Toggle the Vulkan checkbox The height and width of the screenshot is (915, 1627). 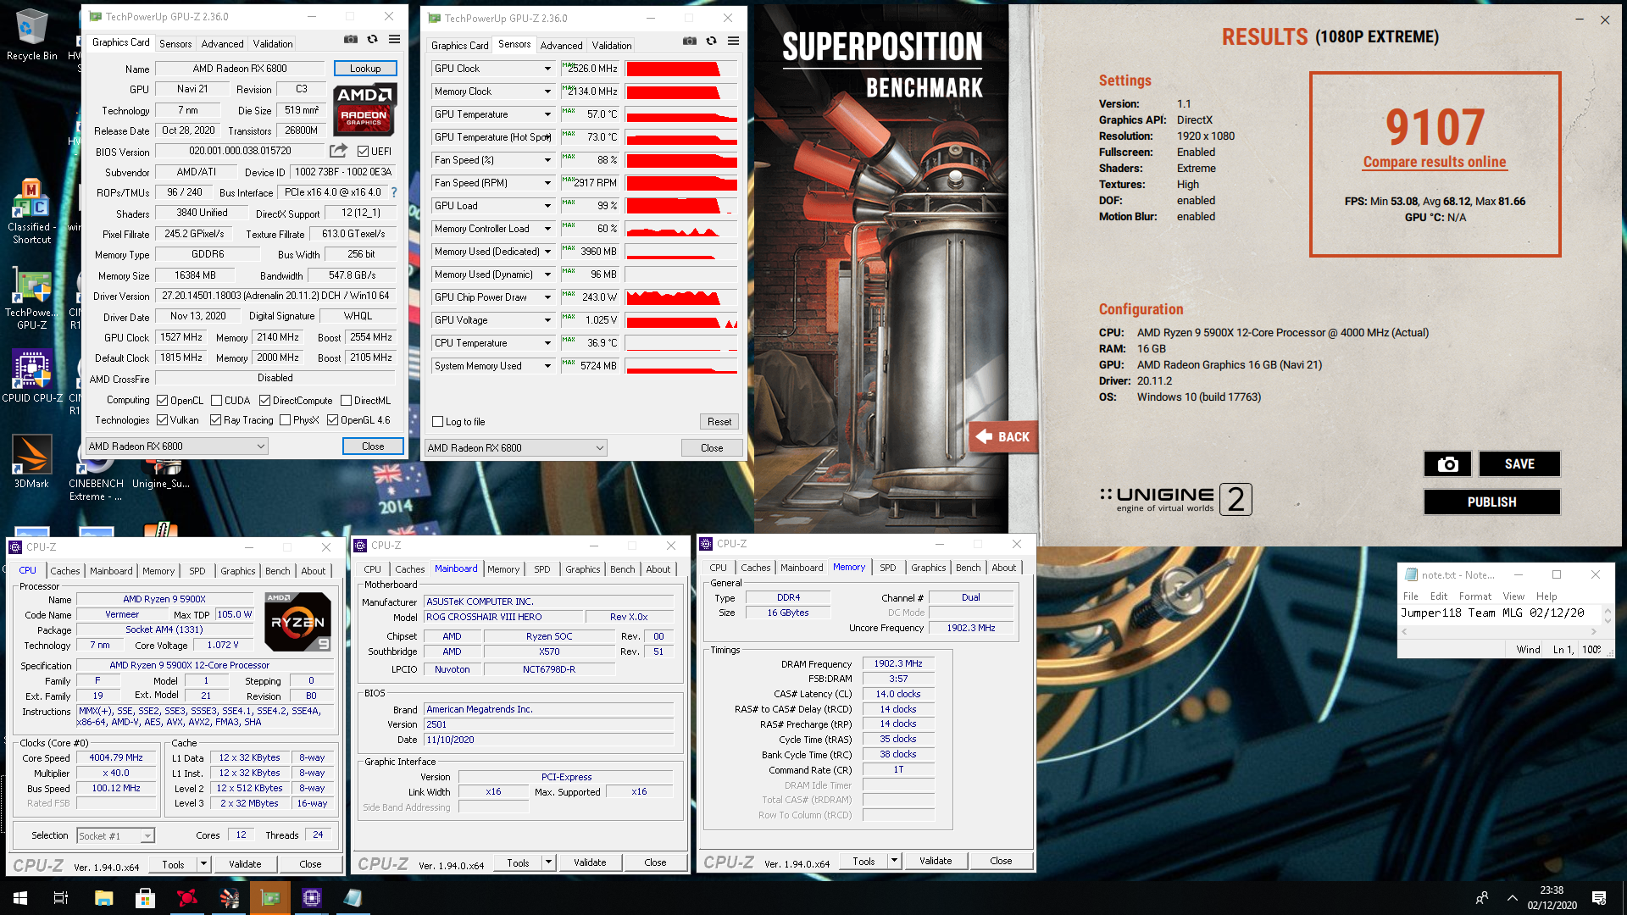pos(162,420)
